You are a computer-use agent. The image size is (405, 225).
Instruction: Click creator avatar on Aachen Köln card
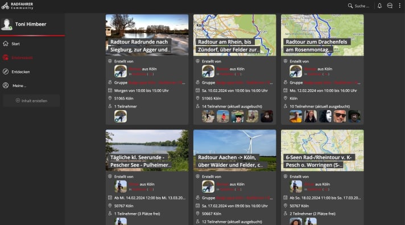click(208, 186)
